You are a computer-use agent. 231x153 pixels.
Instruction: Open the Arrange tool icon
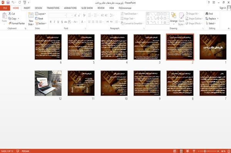coord(174,16)
